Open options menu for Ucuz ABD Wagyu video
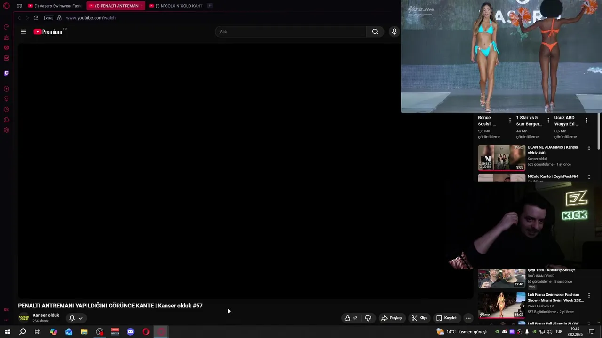 tap(586, 121)
